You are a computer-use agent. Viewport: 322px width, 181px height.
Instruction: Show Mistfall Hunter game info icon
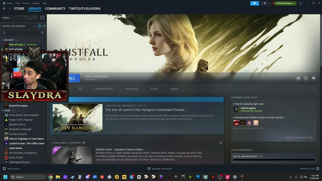pos(306,78)
